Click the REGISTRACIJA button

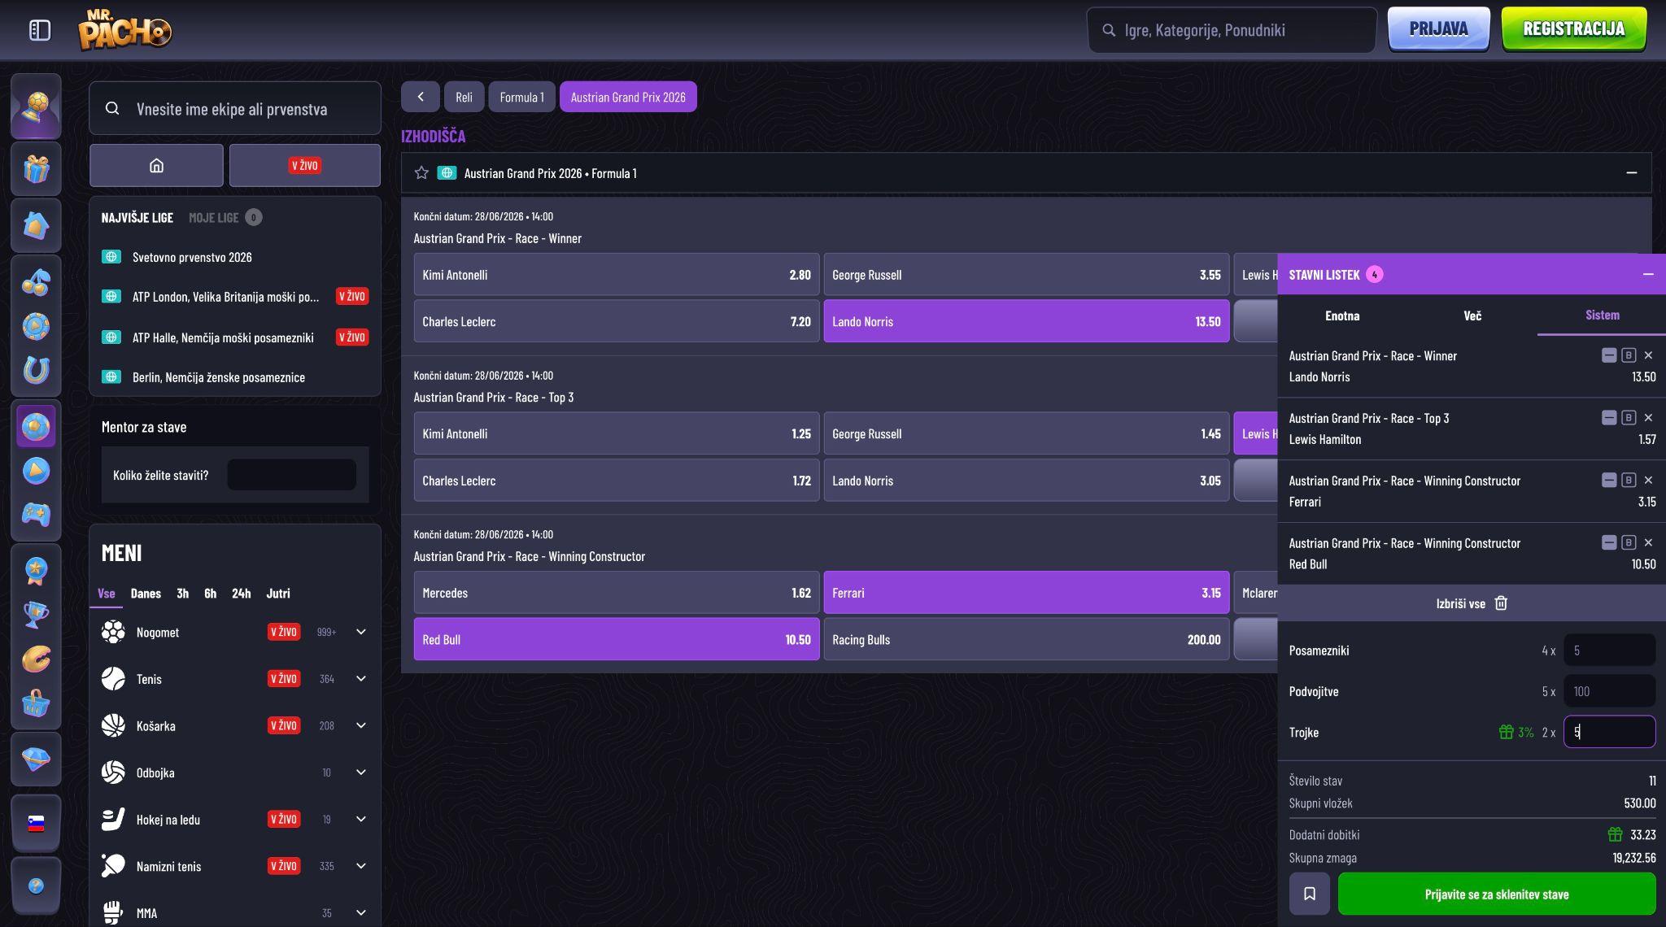tap(1573, 29)
